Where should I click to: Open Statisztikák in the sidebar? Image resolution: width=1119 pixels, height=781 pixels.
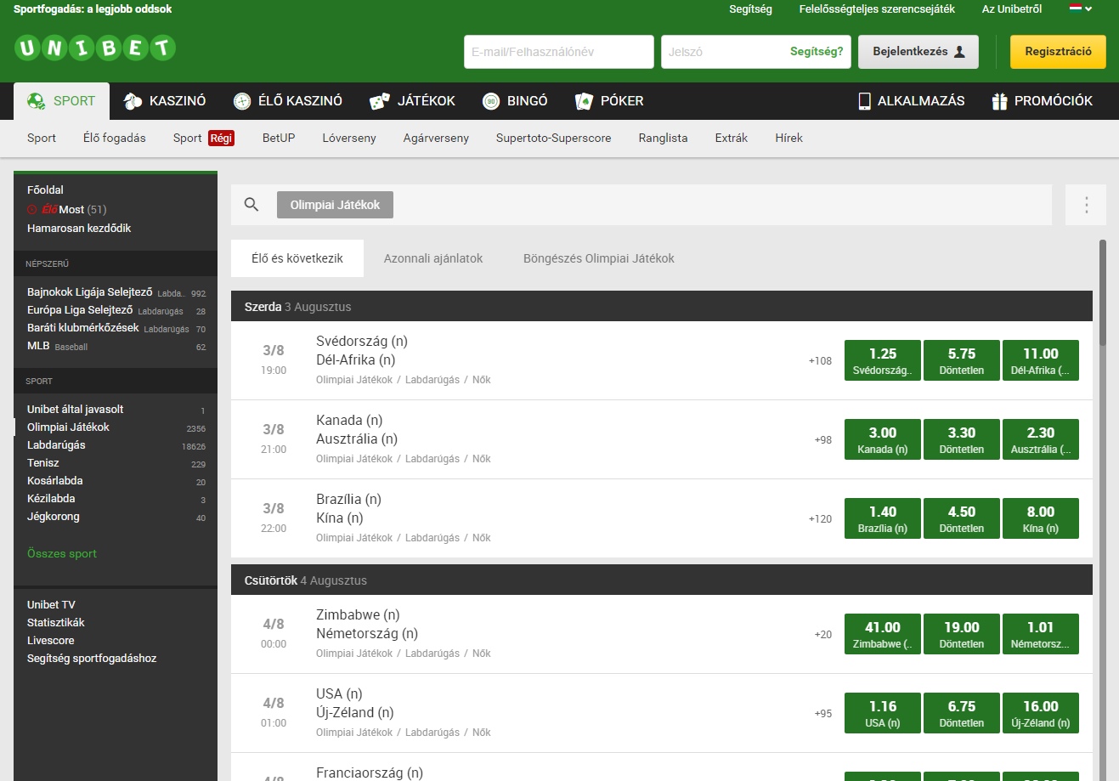[56, 622]
